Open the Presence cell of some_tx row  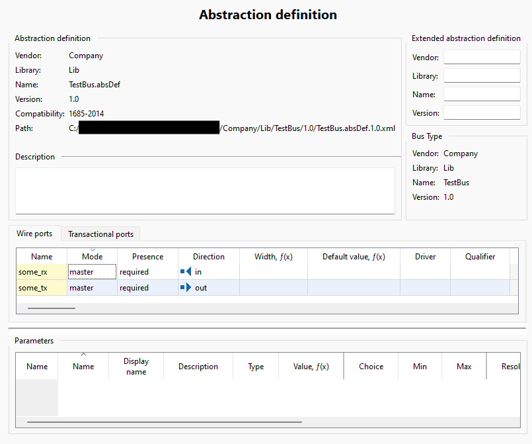coord(147,288)
